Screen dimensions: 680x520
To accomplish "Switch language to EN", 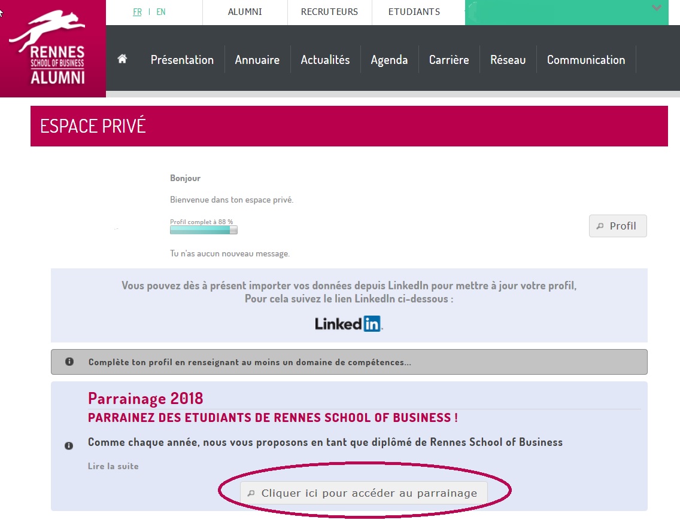I will (161, 12).
